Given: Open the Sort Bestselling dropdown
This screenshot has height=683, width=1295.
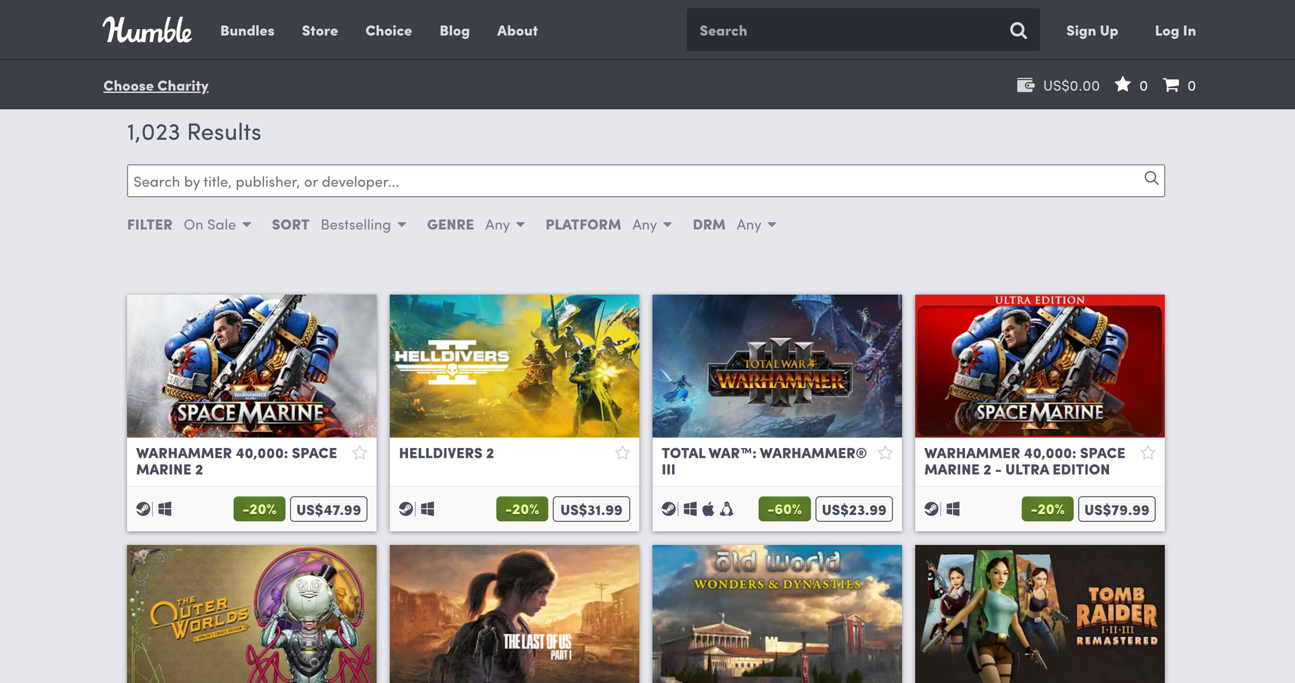Looking at the screenshot, I should [364, 225].
